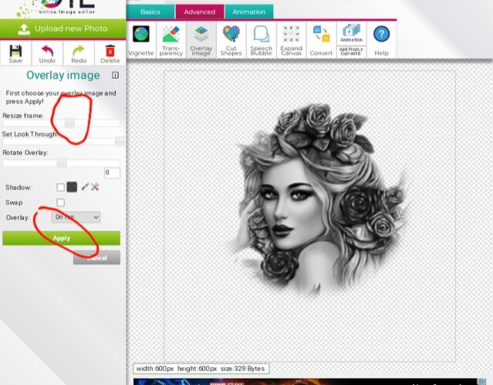
Task: Click the Resize frame slider handle
Action: click(x=69, y=122)
